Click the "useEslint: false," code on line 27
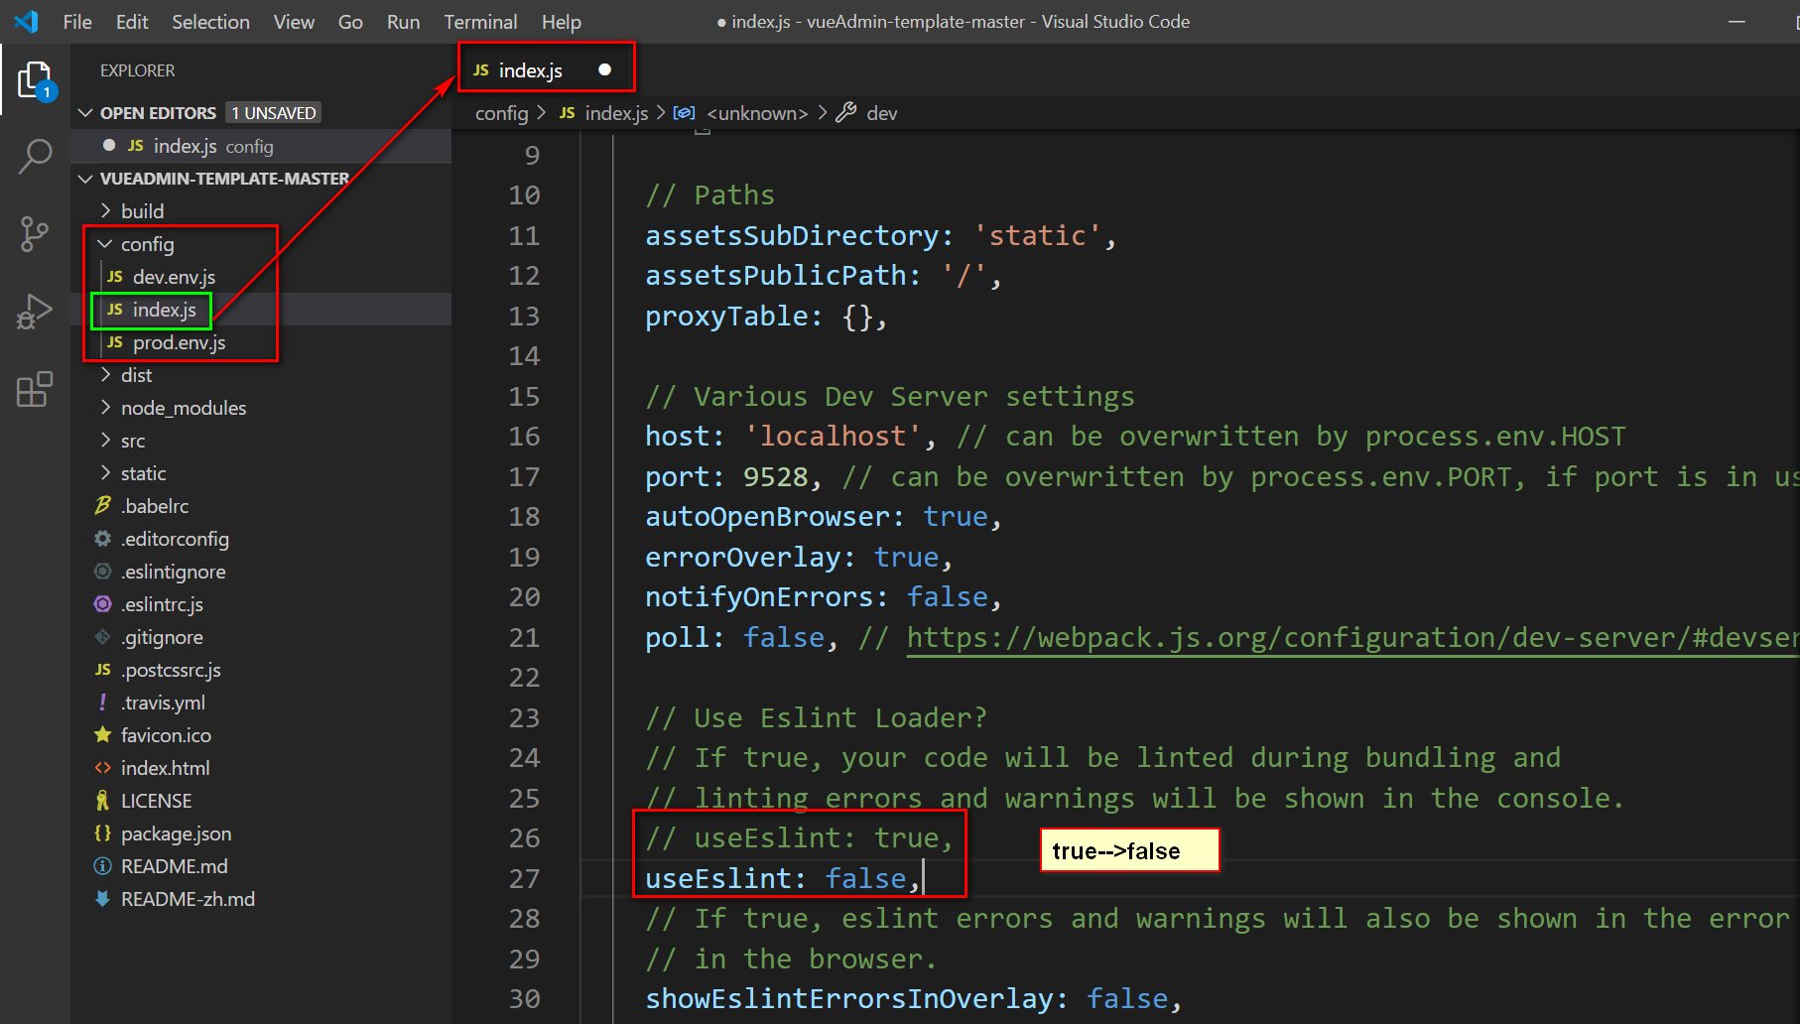This screenshot has width=1800, height=1024. 784,878
